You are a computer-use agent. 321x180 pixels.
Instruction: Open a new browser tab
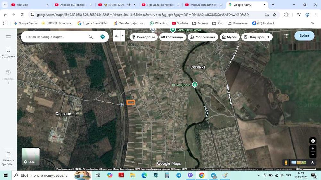tap(273, 5)
